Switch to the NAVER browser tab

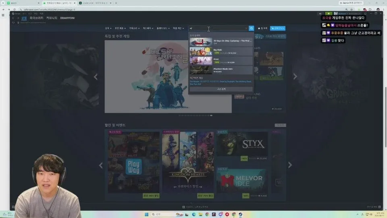pyautogui.click(x=23, y=3)
